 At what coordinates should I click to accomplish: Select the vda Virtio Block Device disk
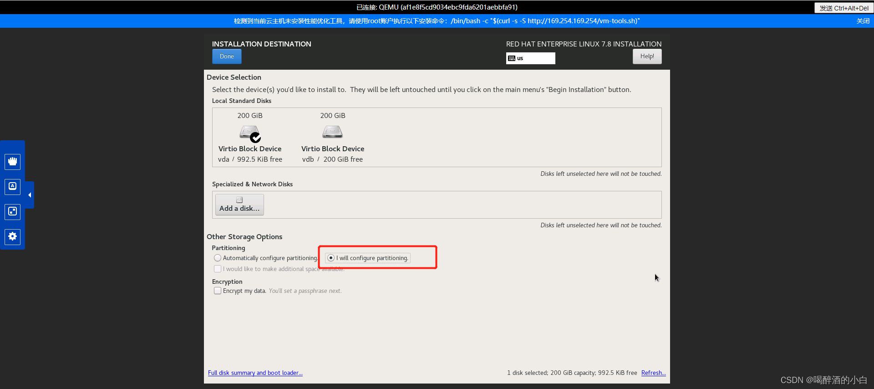point(250,138)
